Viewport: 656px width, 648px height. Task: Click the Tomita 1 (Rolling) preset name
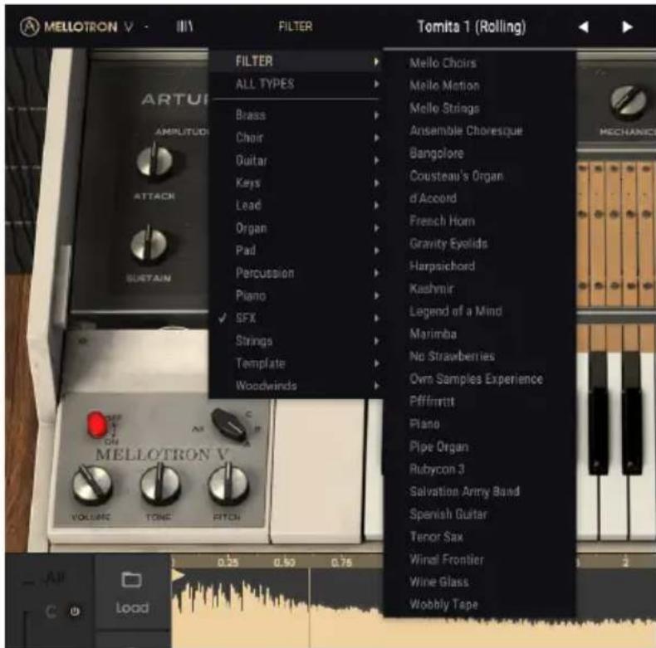click(x=472, y=27)
